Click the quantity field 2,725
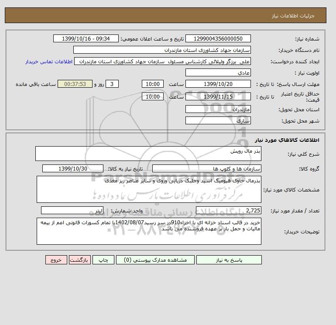 pos(228,210)
